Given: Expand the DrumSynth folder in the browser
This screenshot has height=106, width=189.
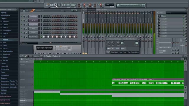Looking at the screenshot, I should (7, 30).
